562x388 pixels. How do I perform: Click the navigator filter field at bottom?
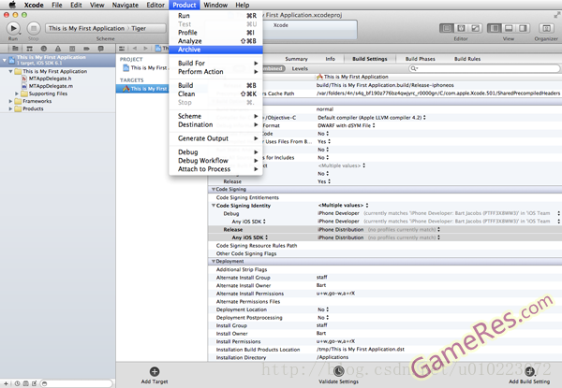tap(77, 383)
